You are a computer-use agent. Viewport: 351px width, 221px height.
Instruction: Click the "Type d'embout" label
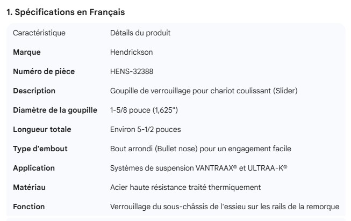pos(40,149)
